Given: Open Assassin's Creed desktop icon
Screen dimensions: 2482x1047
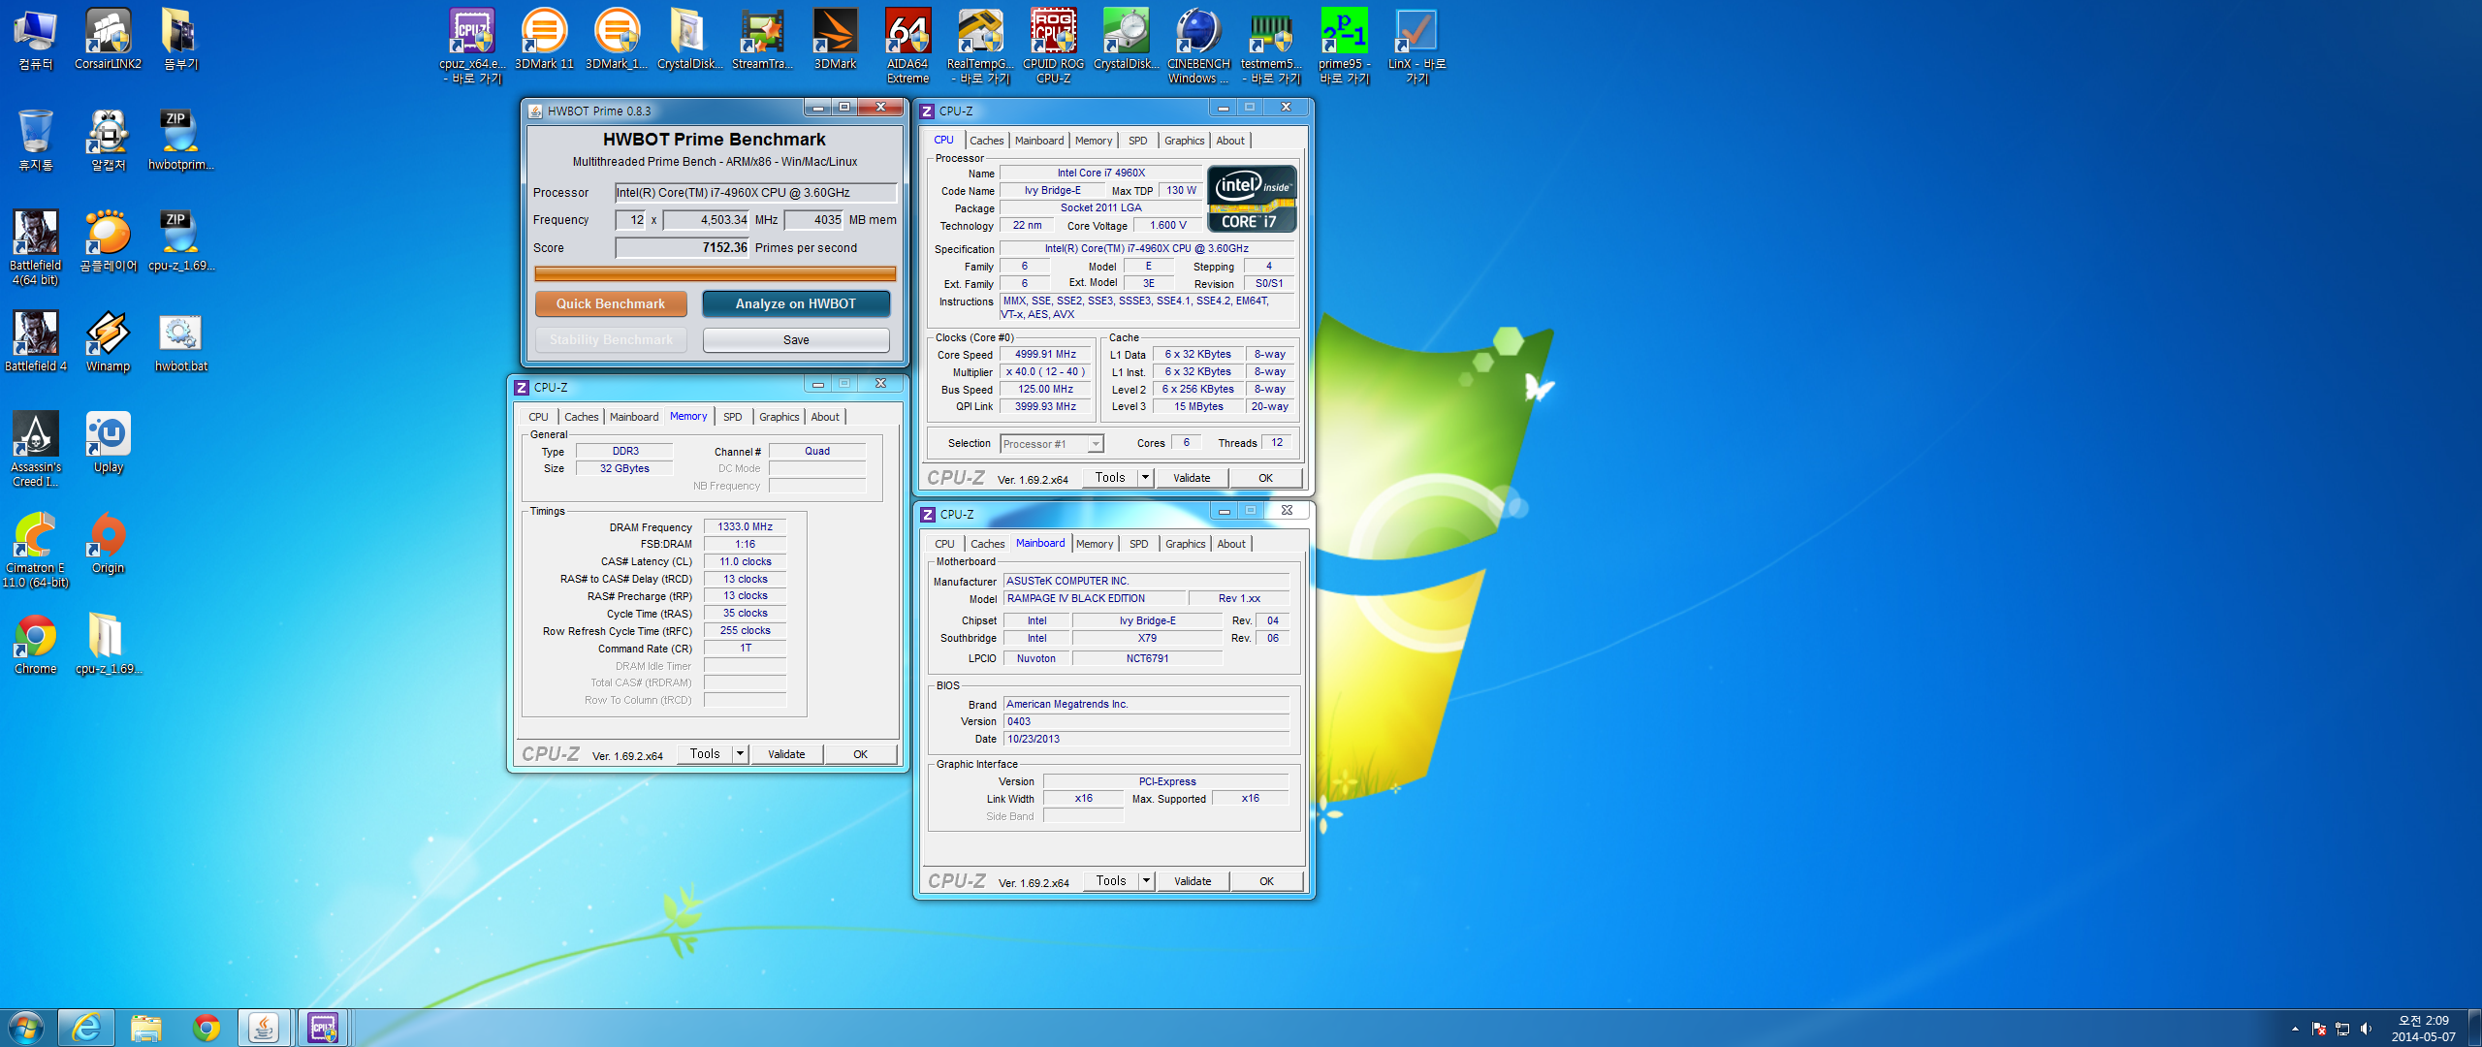Looking at the screenshot, I should point(35,449).
